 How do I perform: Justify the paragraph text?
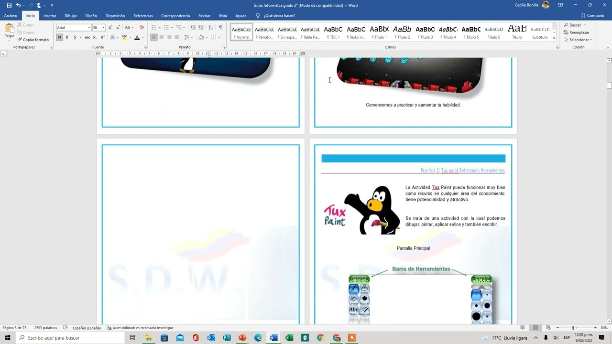[177, 37]
